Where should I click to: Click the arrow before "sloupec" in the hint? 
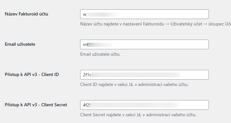[205, 24]
